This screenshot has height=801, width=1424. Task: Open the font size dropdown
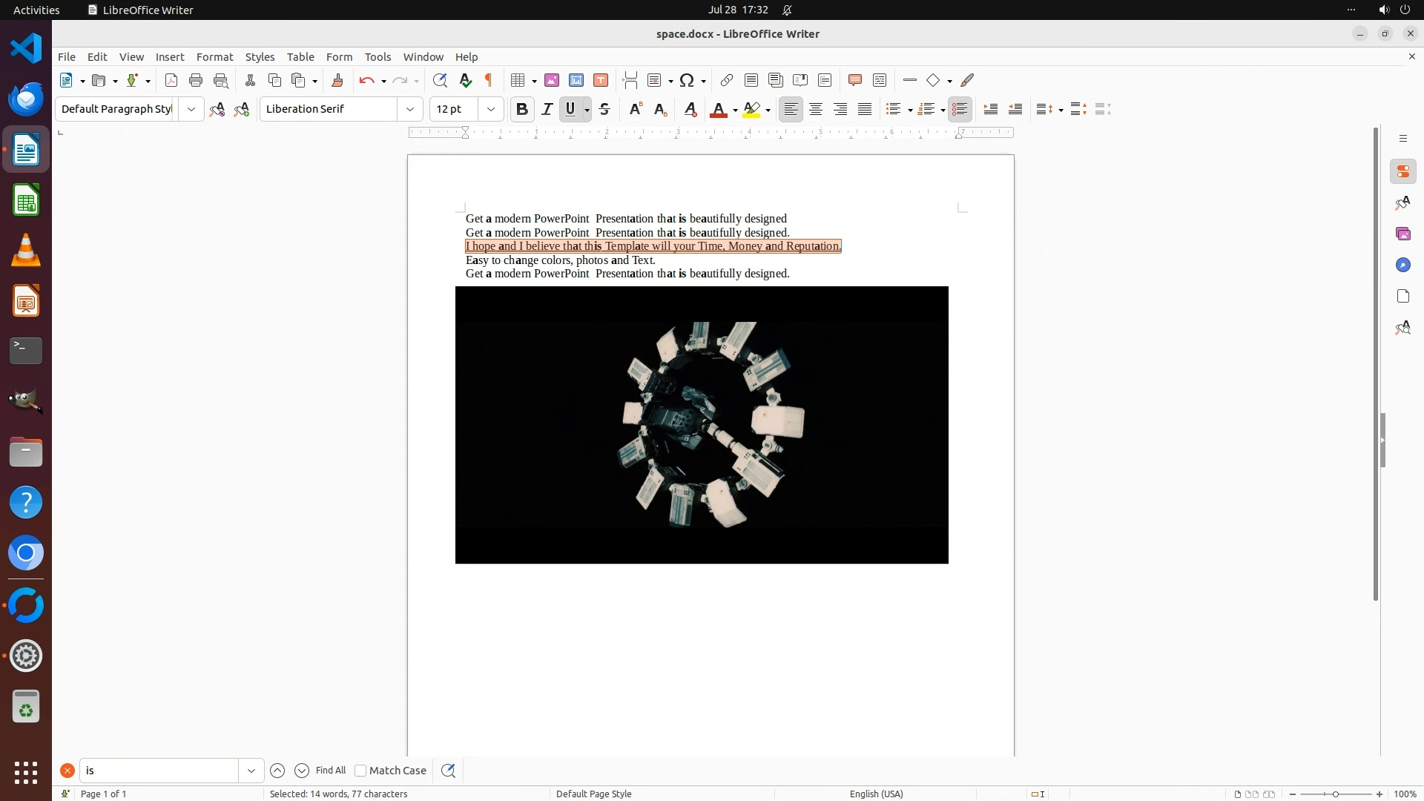[490, 109]
